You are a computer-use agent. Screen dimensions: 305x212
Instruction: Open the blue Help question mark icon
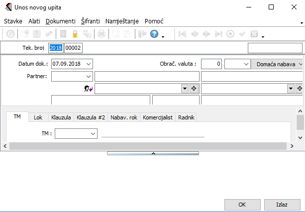[x=154, y=34]
